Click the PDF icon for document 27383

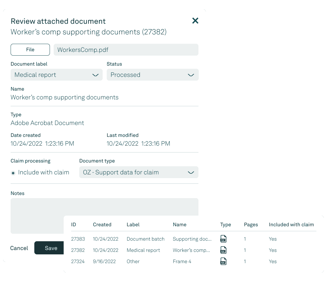tap(223, 239)
